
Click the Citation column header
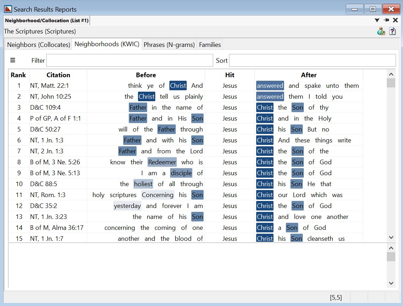pyautogui.click(x=58, y=75)
